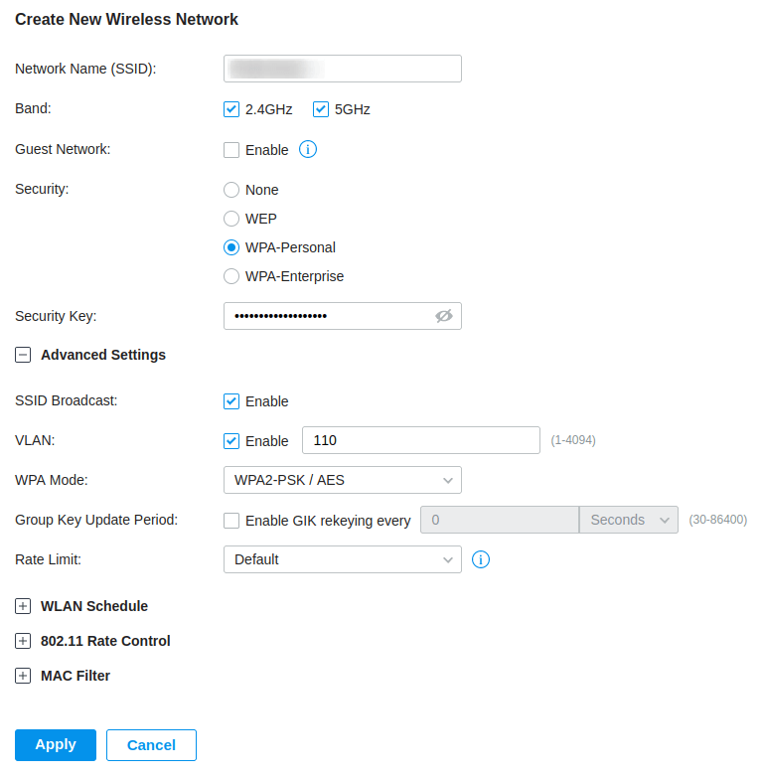Click into the Security Key field
The height and width of the screenshot is (777, 762).
click(x=343, y=316)
